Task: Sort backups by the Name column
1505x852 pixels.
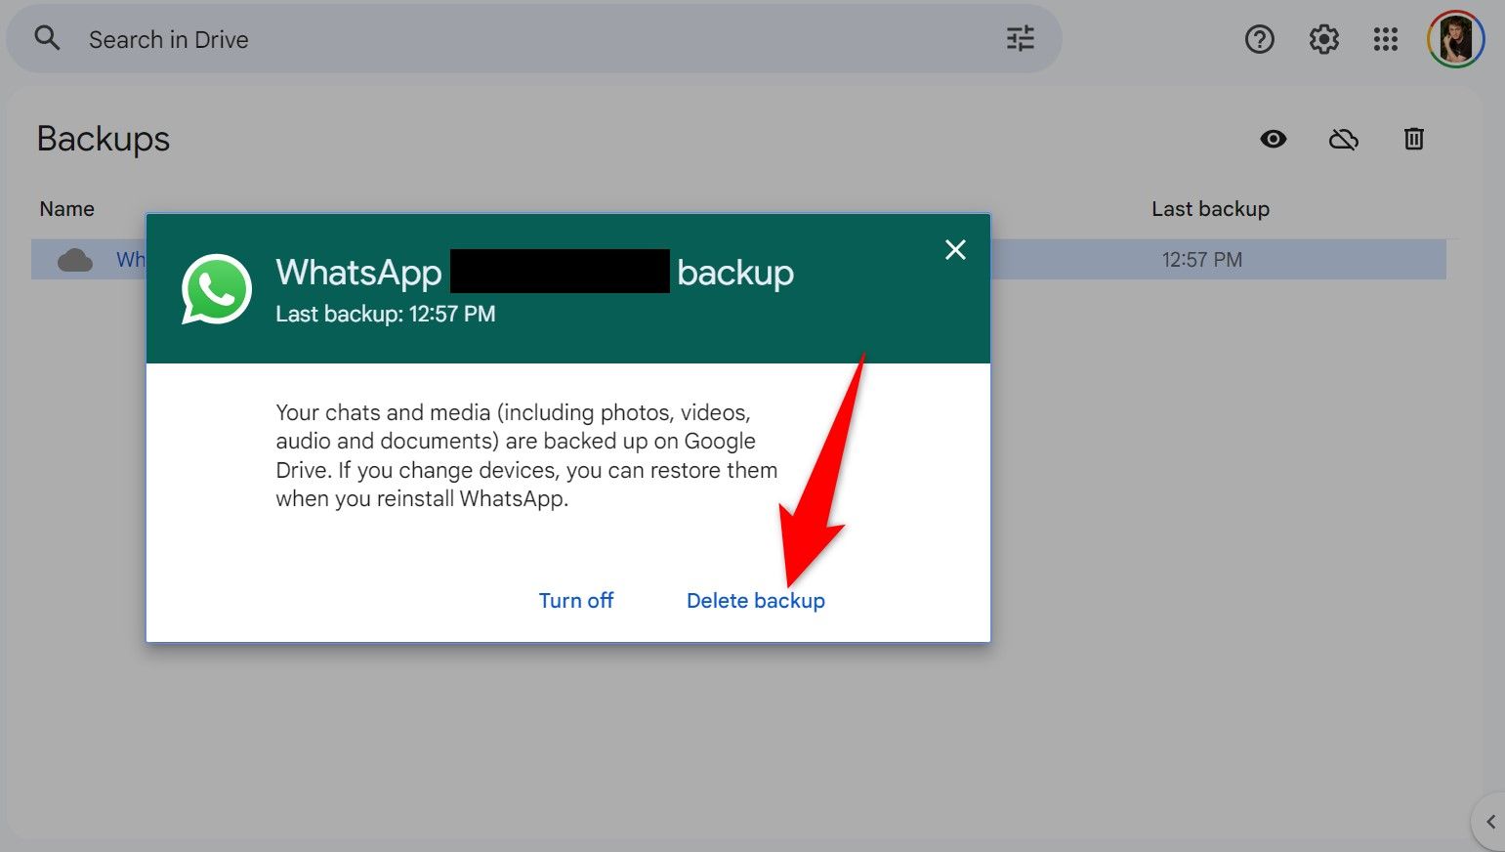Action: [x=66, y=208]
